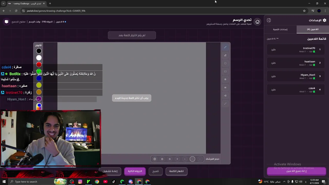Screen dimensions: 329x185
Task: Click the تلميح hint button
Action: pyautogui.click(x=156, y=171)
